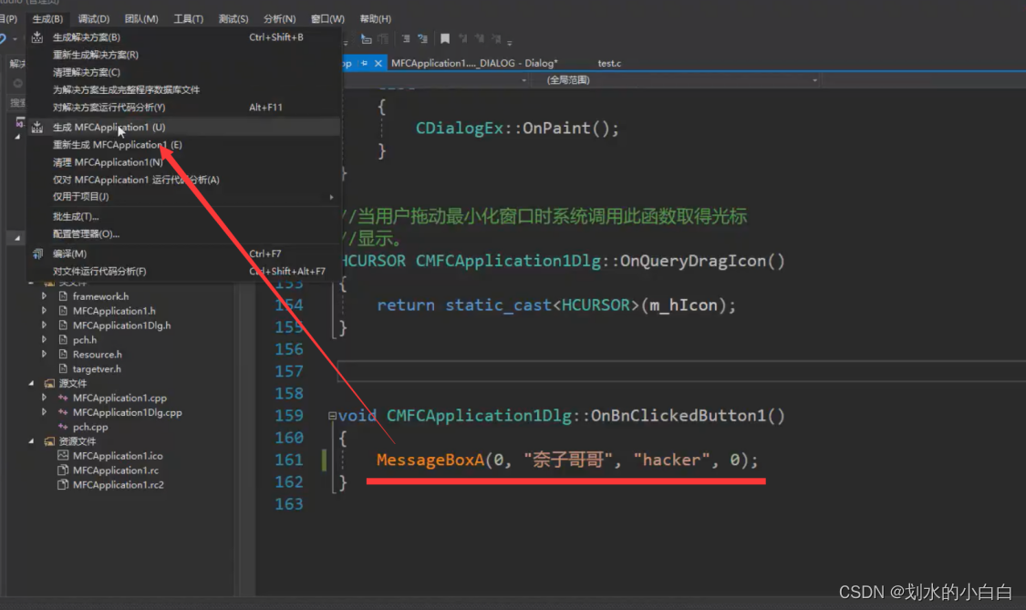Open the (全局范围) scope dropdown
The width and height of the screenshot is (1026, 610).
pos(814,80)
